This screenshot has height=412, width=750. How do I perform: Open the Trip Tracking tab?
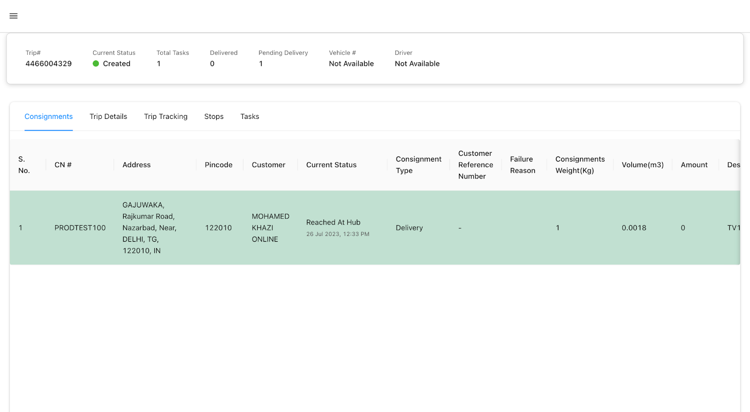165,117
